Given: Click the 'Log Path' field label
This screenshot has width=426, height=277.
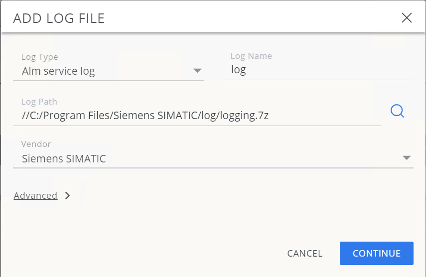Looking at the screenshot, I should (x=39, y=102).
